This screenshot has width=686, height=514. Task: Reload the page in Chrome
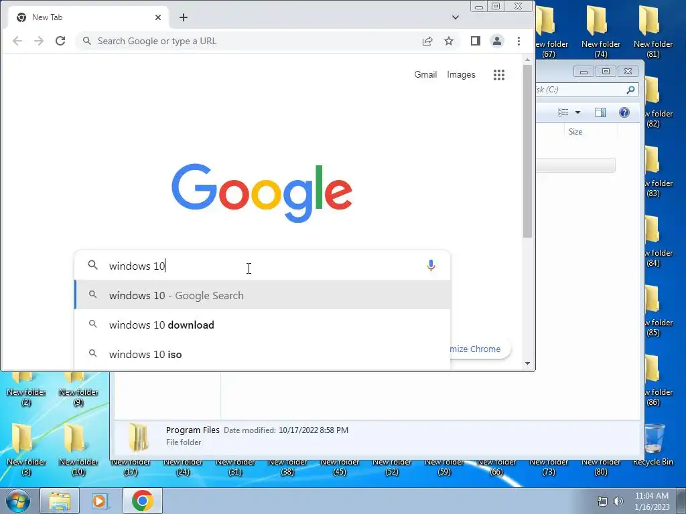pos(60,41)
